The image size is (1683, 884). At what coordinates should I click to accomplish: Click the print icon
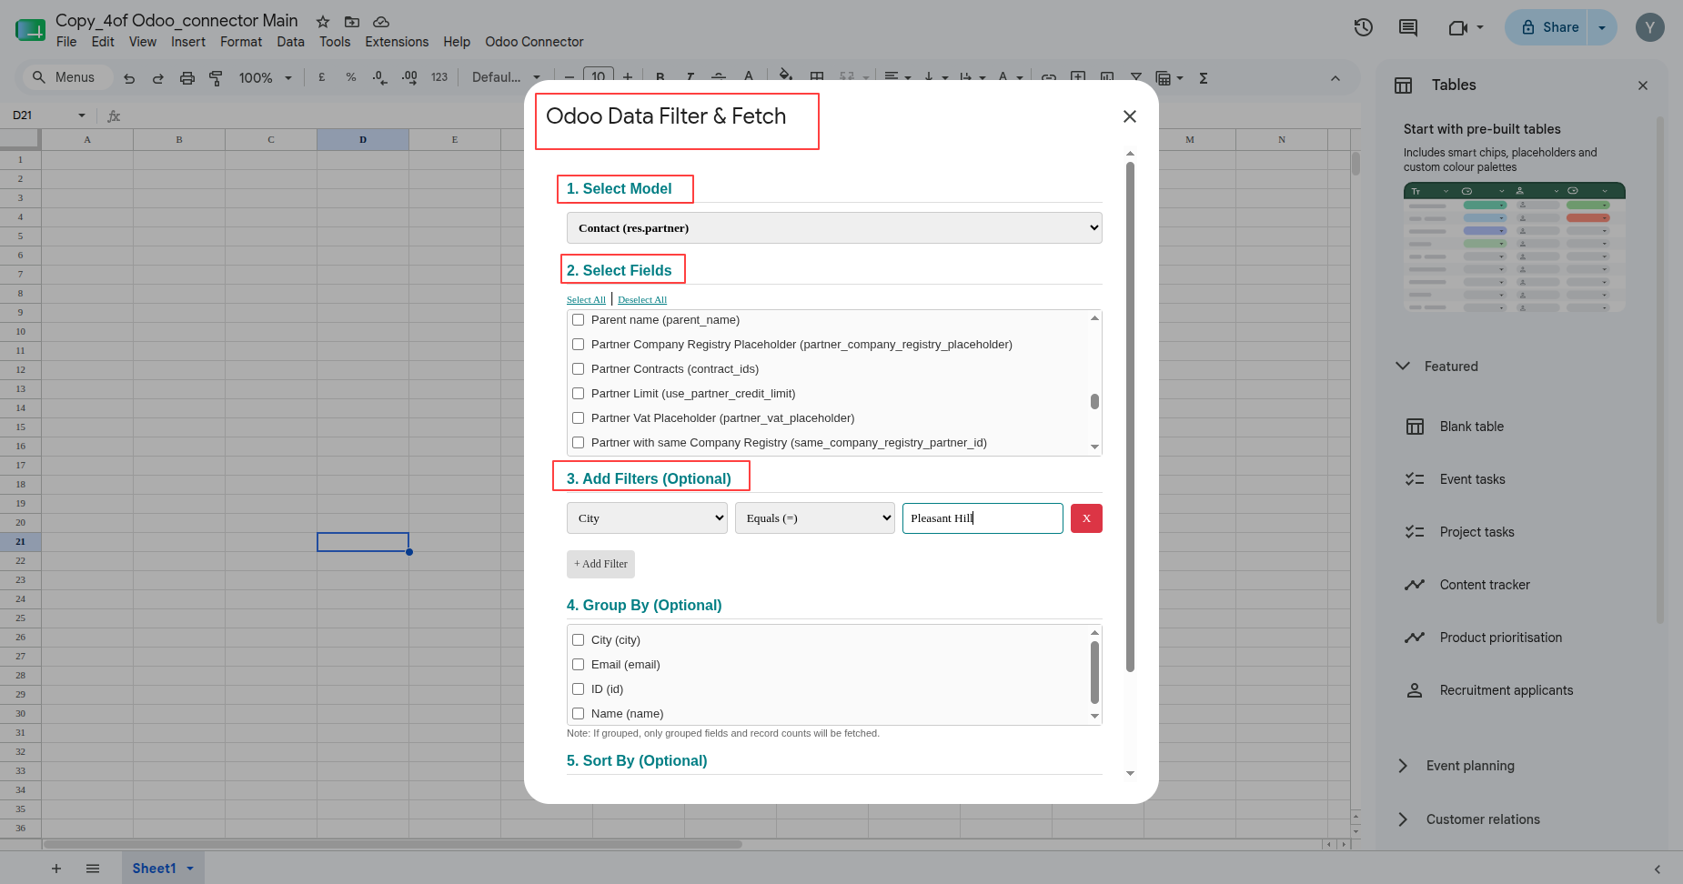(x=186, y=78)
